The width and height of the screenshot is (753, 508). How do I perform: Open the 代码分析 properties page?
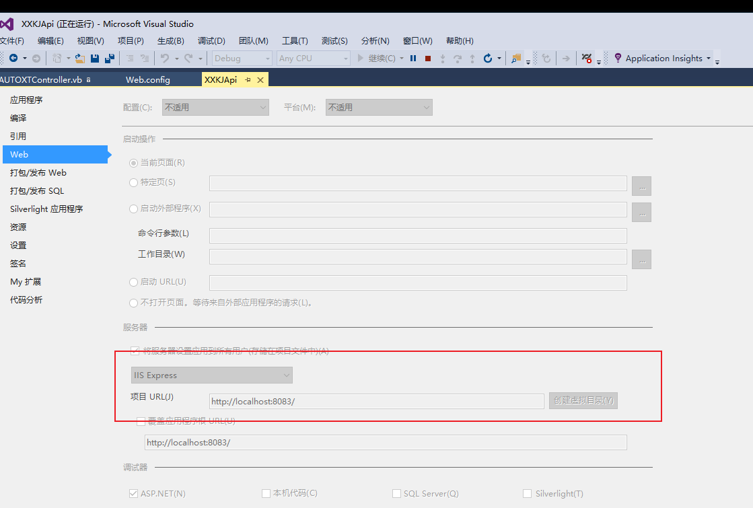pos(26,300)
